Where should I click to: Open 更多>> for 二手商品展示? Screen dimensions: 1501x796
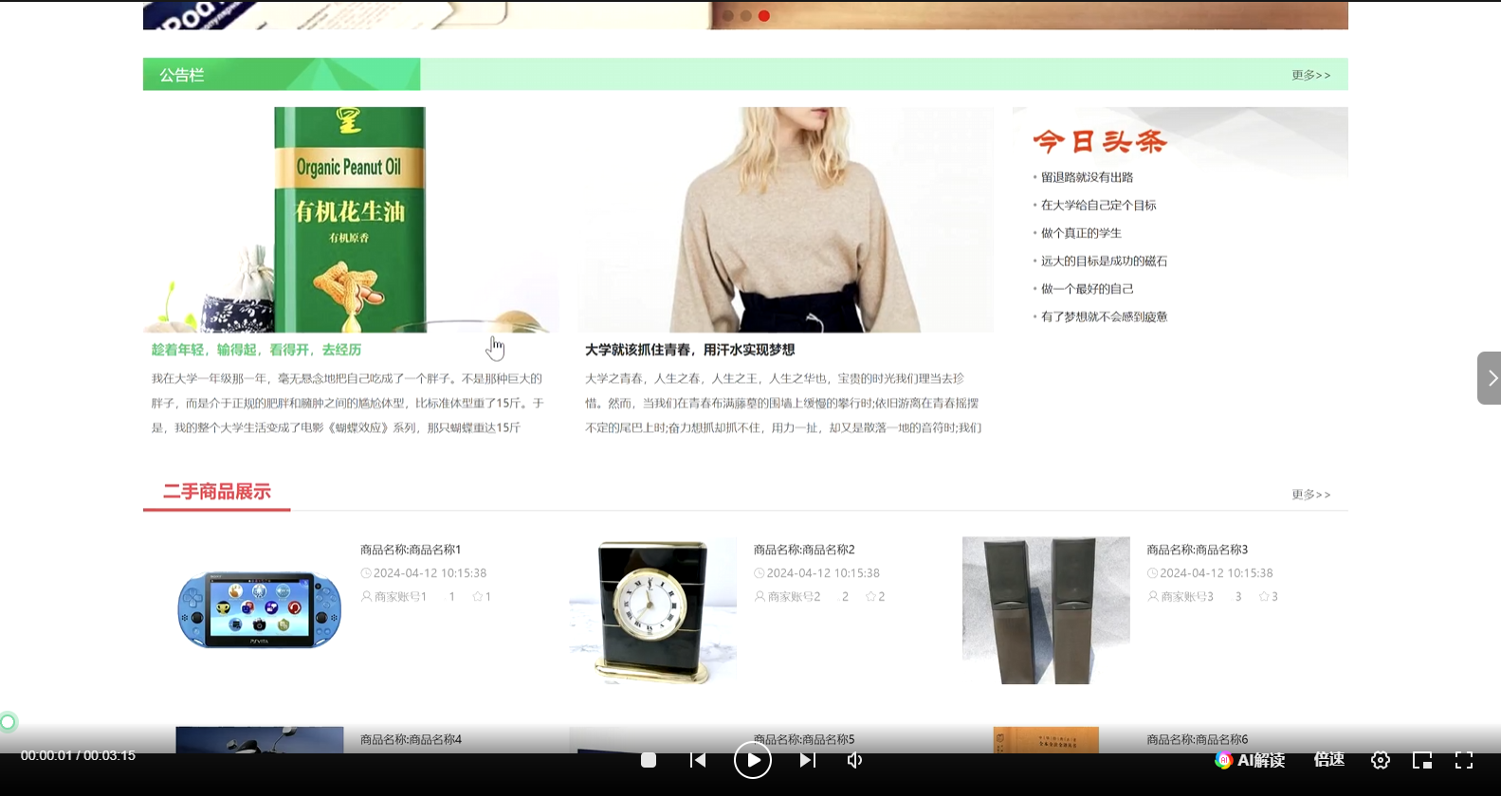1311,495
